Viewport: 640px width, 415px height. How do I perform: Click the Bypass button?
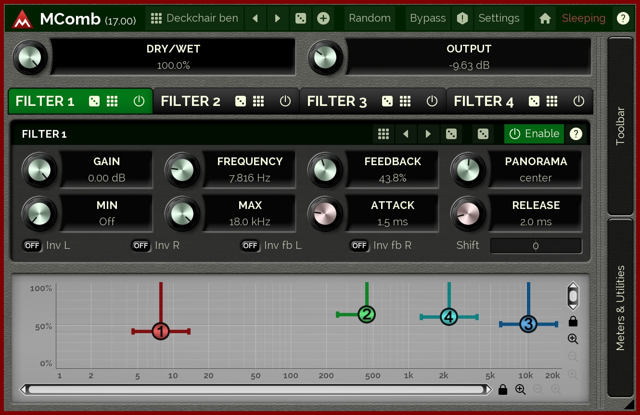(427, 18)
